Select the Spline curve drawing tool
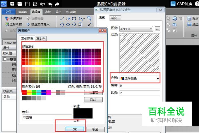 tap(68, 19)
